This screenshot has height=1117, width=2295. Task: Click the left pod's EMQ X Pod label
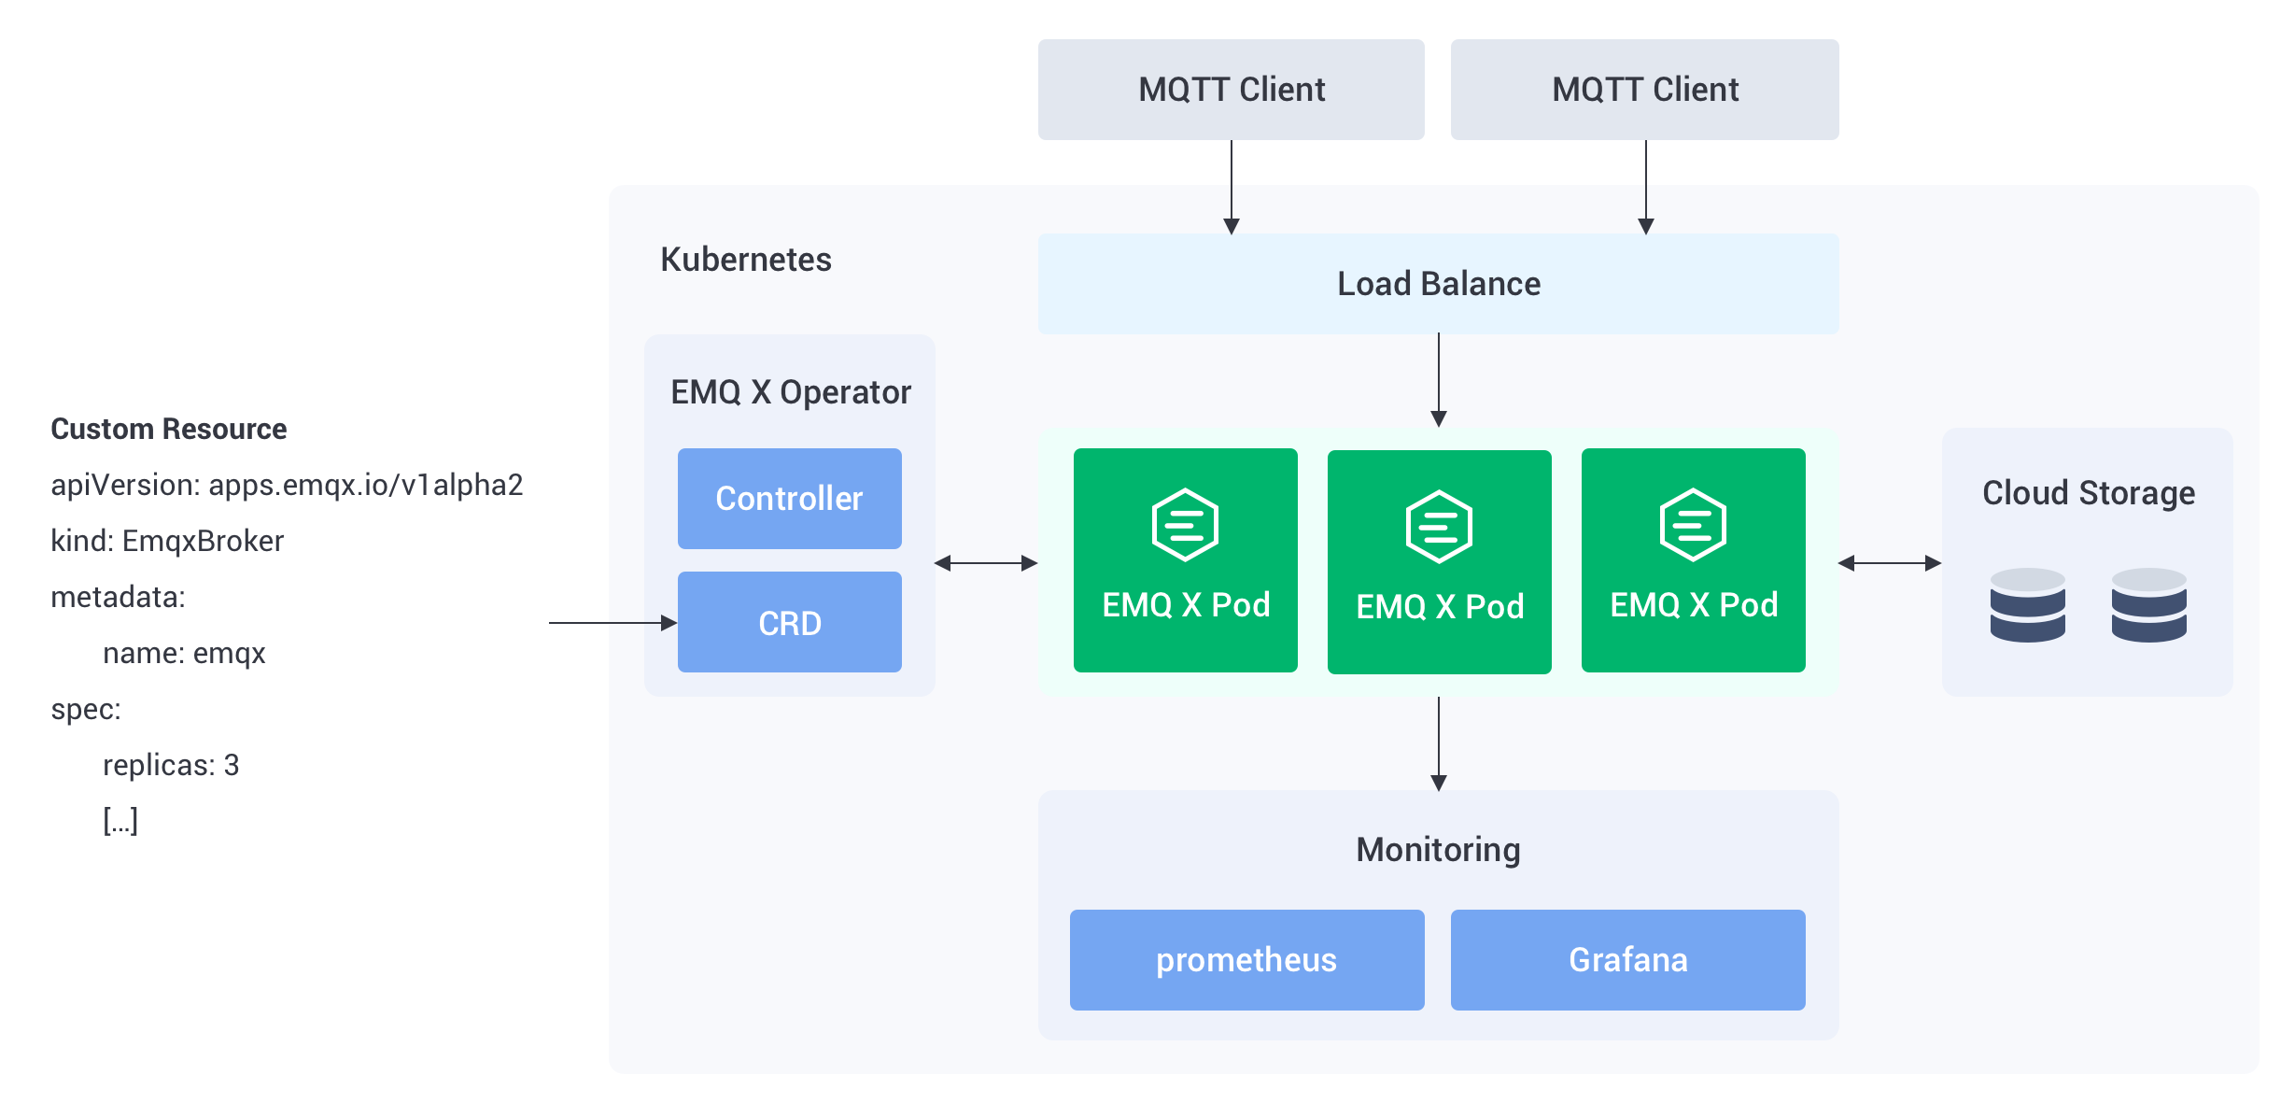[1186, 605]
